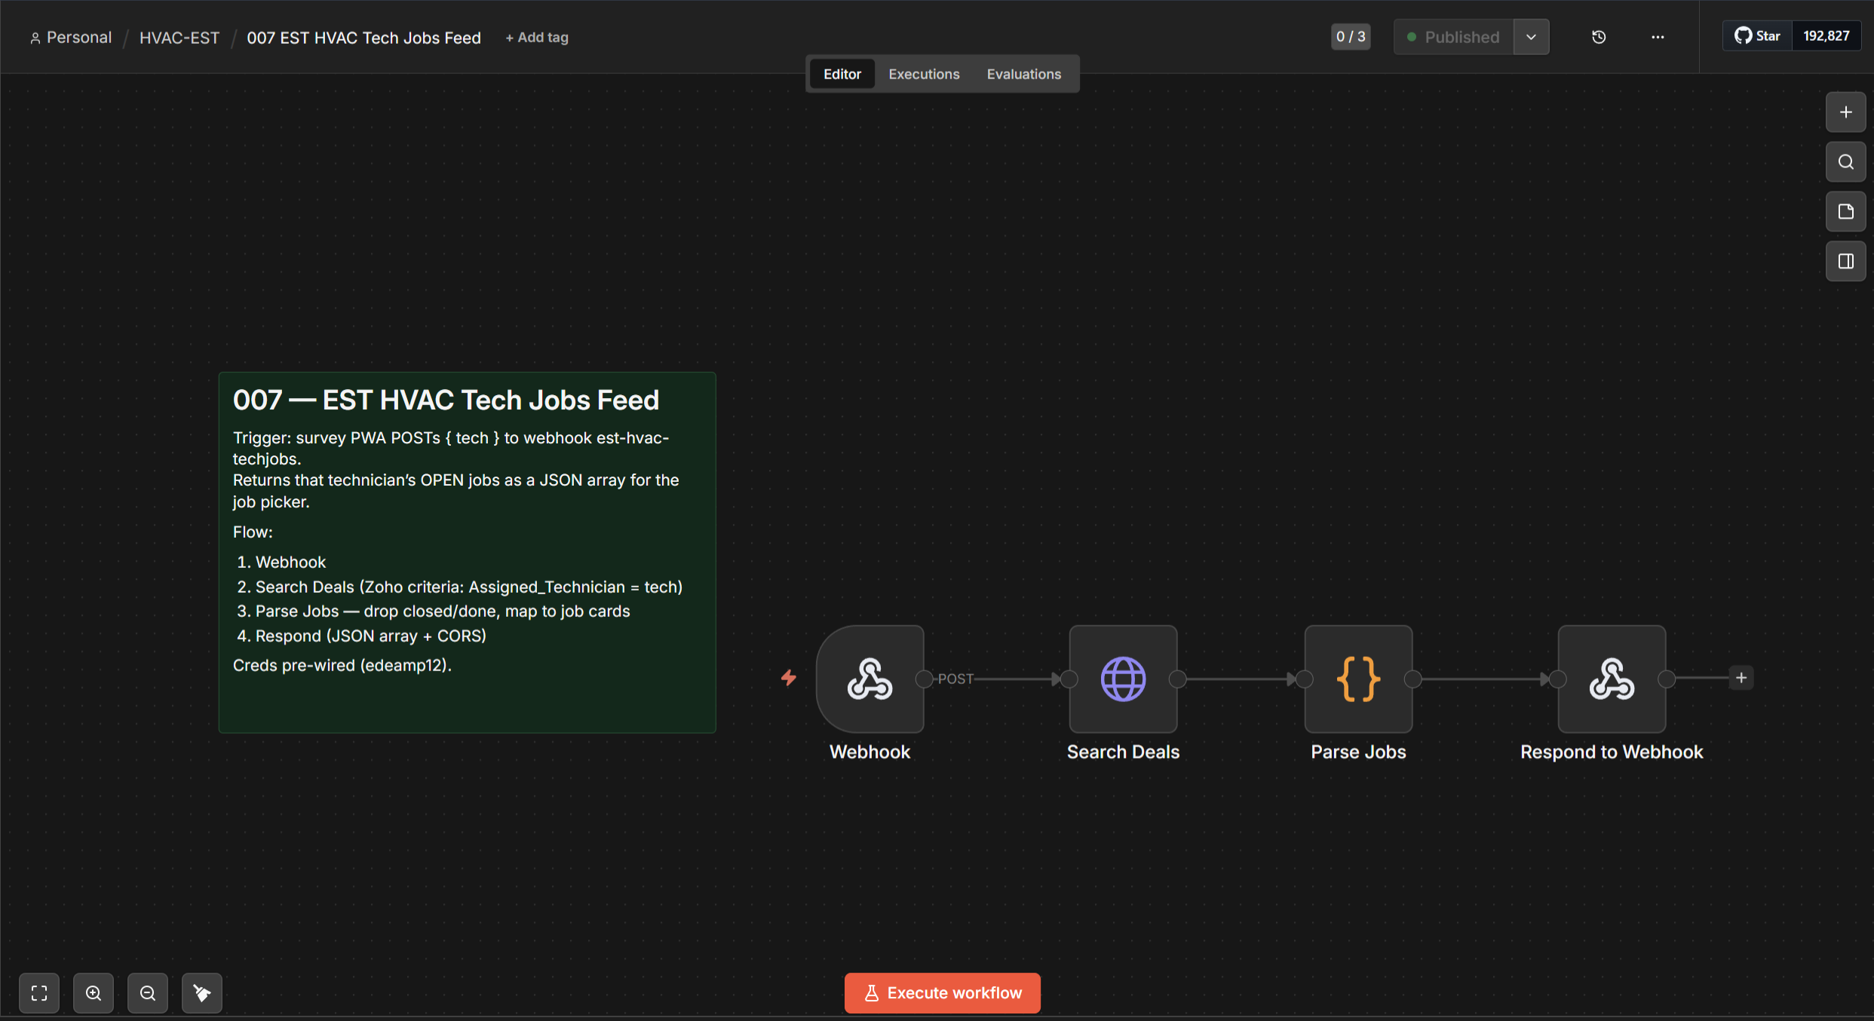Open the add node plus panel

pos(1845,112)
